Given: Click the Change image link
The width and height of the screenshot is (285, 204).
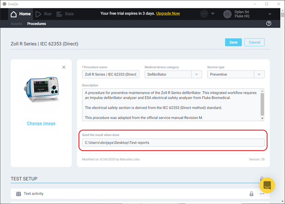Looking at the screenshot, I should pos(41,123).
